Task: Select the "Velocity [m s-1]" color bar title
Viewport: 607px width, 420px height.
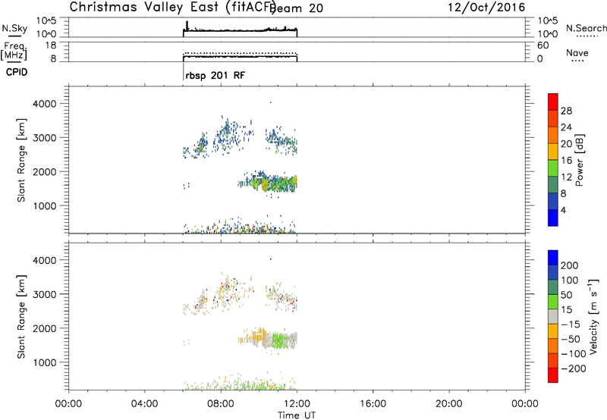Action: [593, 317]
